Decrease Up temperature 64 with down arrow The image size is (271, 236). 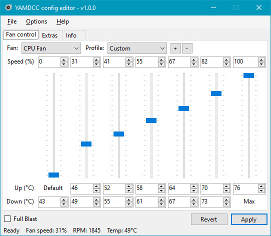pyautogui.click(x=194, y=190)
